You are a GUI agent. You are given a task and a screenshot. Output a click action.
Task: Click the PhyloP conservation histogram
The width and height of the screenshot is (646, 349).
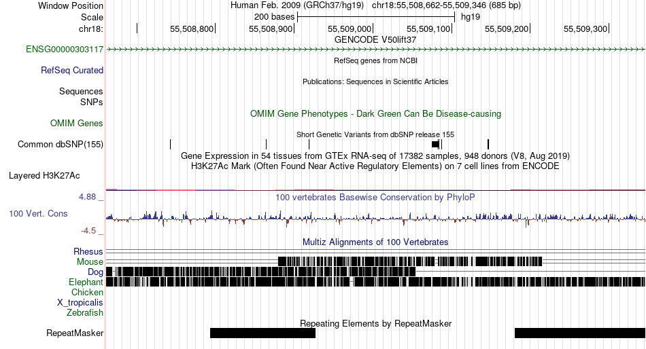pyautogui.click(x=375, y=218)
